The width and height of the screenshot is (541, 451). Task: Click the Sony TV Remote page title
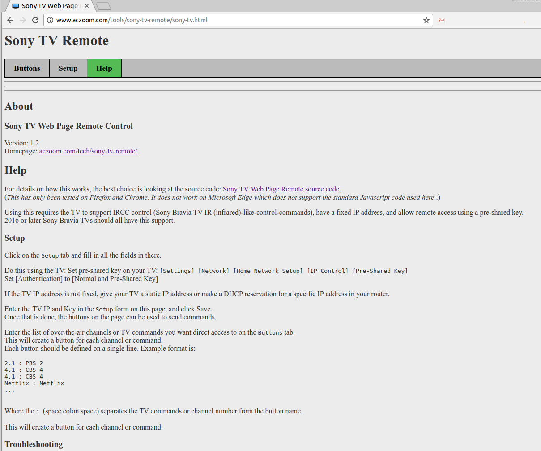(x=56, y=41)
